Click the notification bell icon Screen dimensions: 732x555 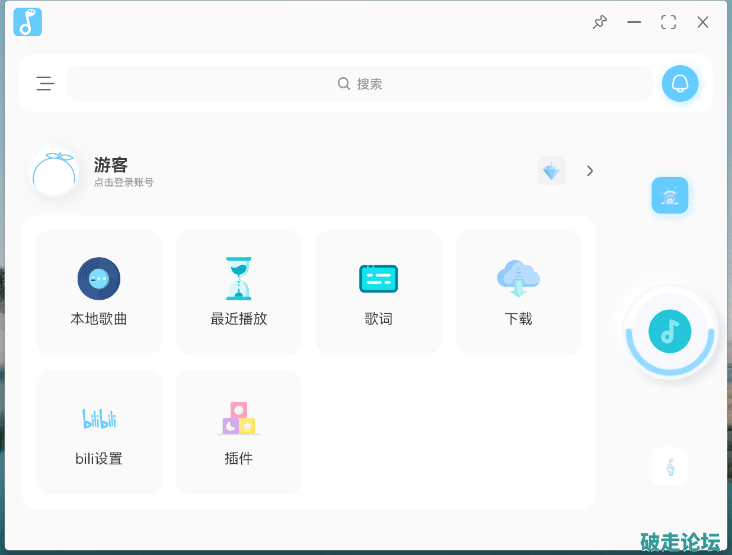coord(680,84)
